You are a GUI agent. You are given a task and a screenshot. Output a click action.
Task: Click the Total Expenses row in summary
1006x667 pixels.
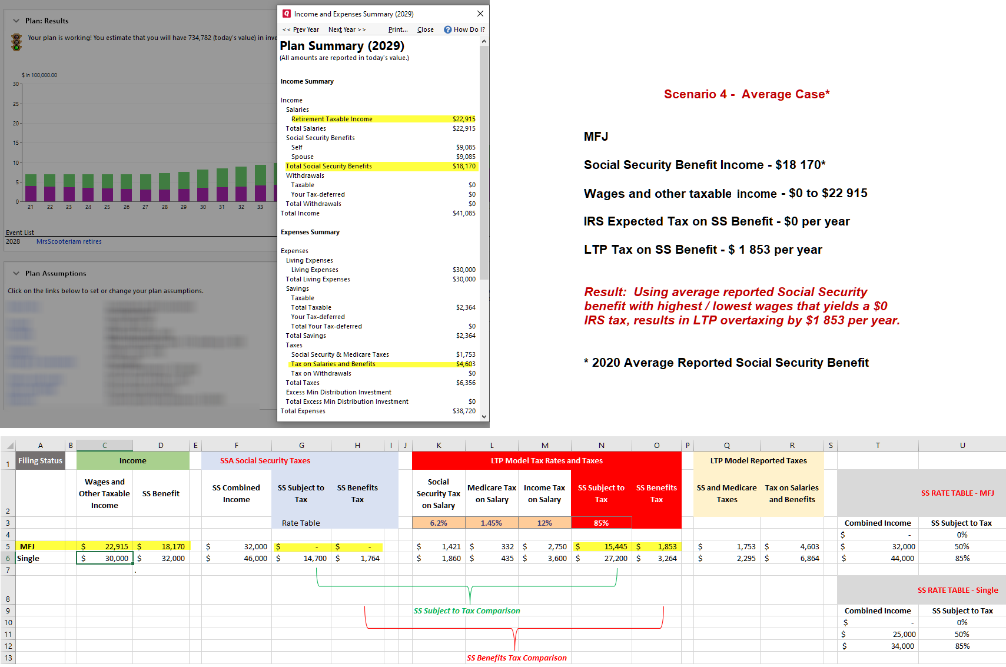[x=378, y=411]
